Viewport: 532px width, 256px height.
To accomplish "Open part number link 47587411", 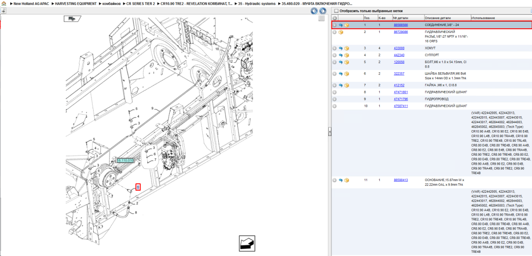I will coord(401,106).
